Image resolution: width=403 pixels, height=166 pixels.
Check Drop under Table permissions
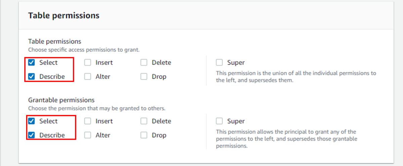pyautogui.click(x=144, y=77)
